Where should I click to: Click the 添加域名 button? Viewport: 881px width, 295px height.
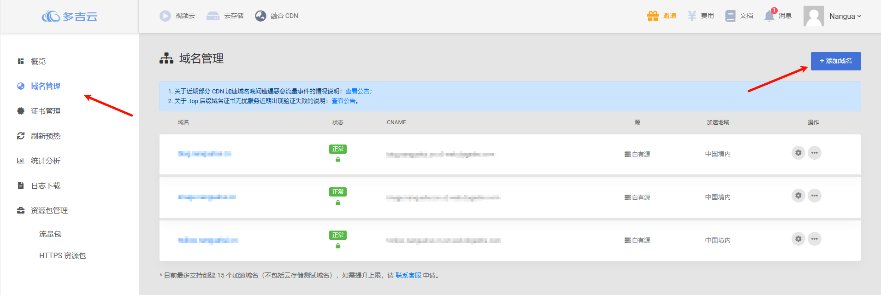(x=835, y=61)
